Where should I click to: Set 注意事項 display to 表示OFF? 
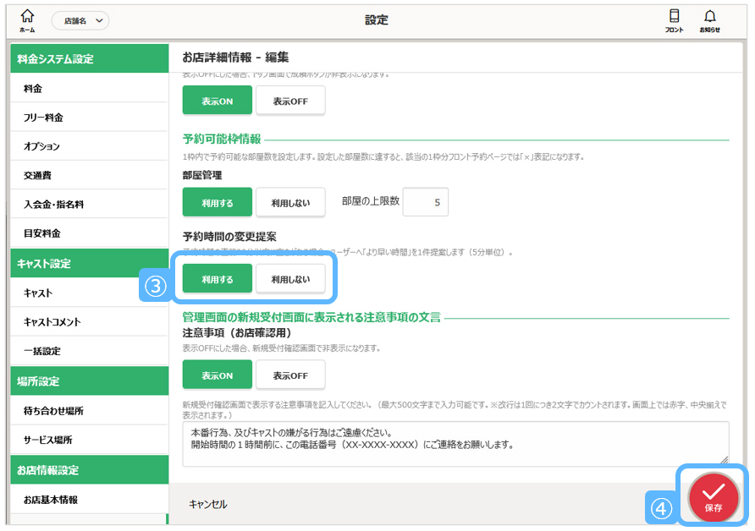(290, 375)
